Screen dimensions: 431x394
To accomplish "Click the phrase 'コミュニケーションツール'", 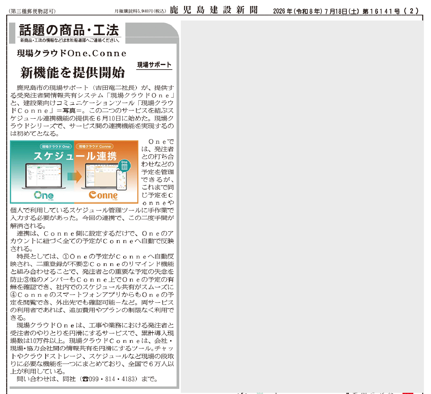I will (95, 103).
